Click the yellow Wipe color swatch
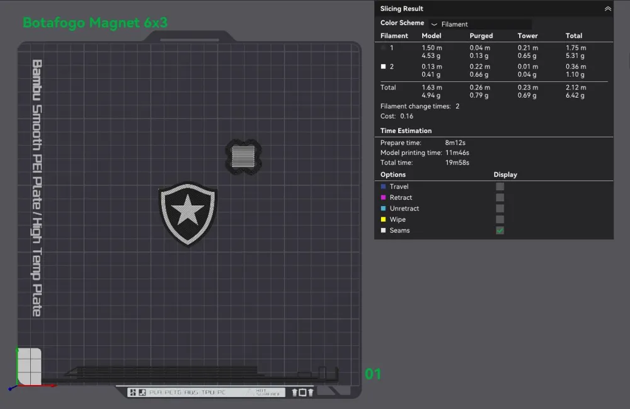Image resolution: width=630 pixels, height=409 pixels. (x=383, y=219)
